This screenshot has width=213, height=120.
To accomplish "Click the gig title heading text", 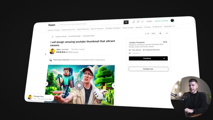I will tap(83, 43).
